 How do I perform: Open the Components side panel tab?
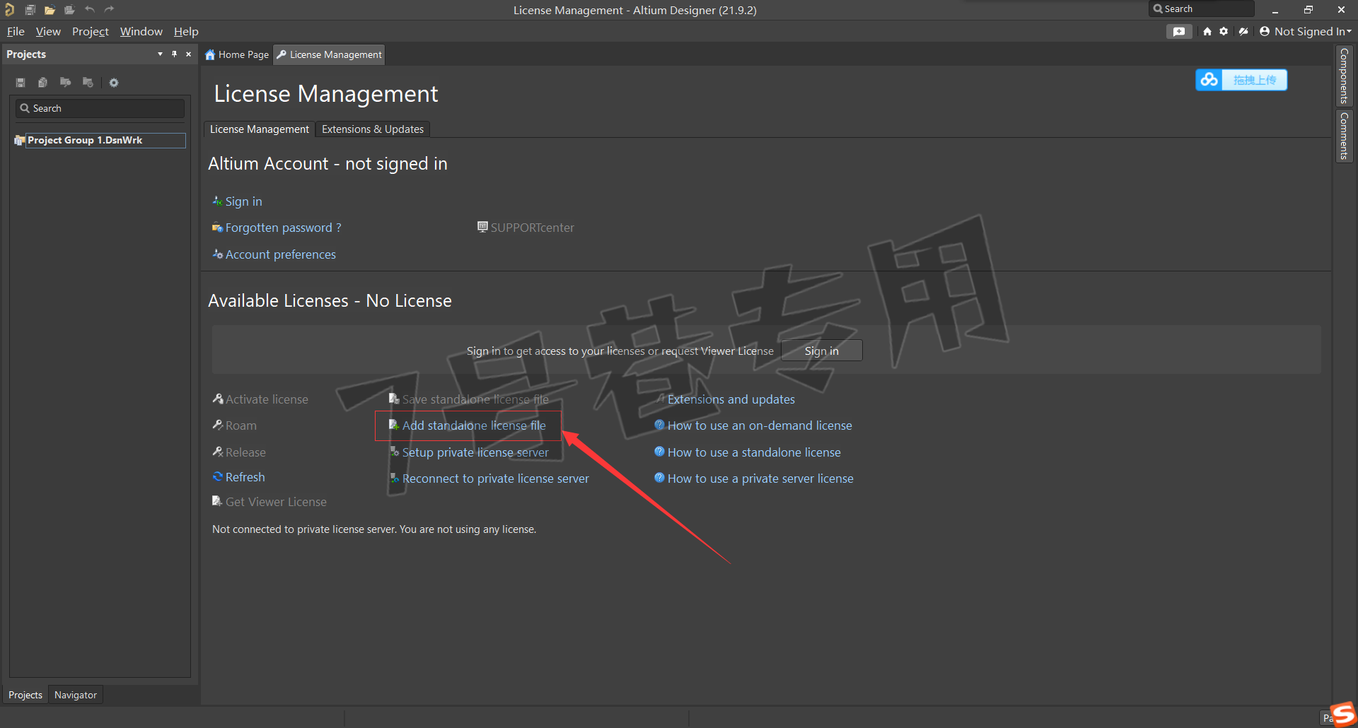pyautogui.click(x=1344, y=76)
